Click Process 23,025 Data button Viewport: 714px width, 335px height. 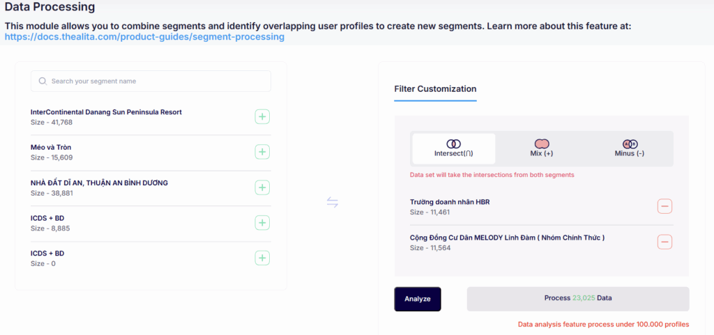[x=578, y=299]
